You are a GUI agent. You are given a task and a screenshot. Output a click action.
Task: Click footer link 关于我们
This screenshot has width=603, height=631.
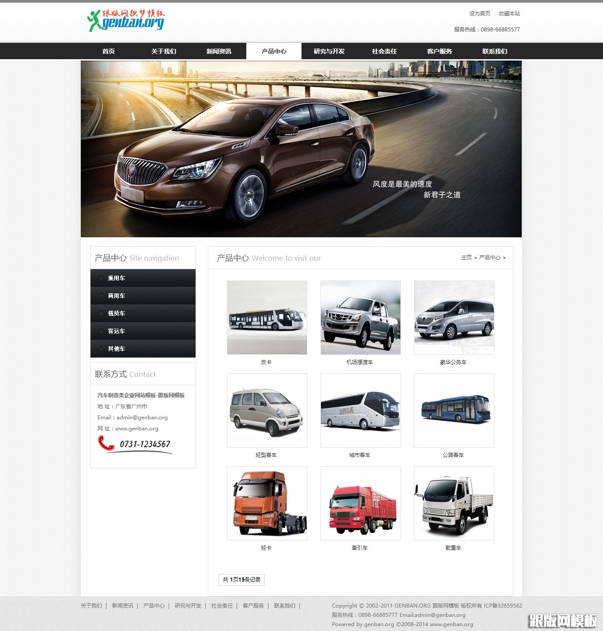[x=91, y=606]
